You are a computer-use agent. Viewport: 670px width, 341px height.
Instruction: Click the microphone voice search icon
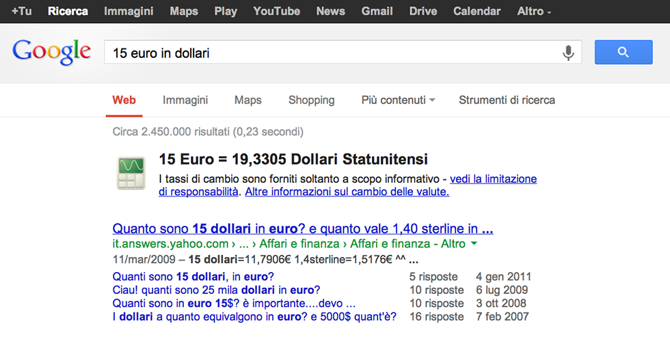[567, 53]
